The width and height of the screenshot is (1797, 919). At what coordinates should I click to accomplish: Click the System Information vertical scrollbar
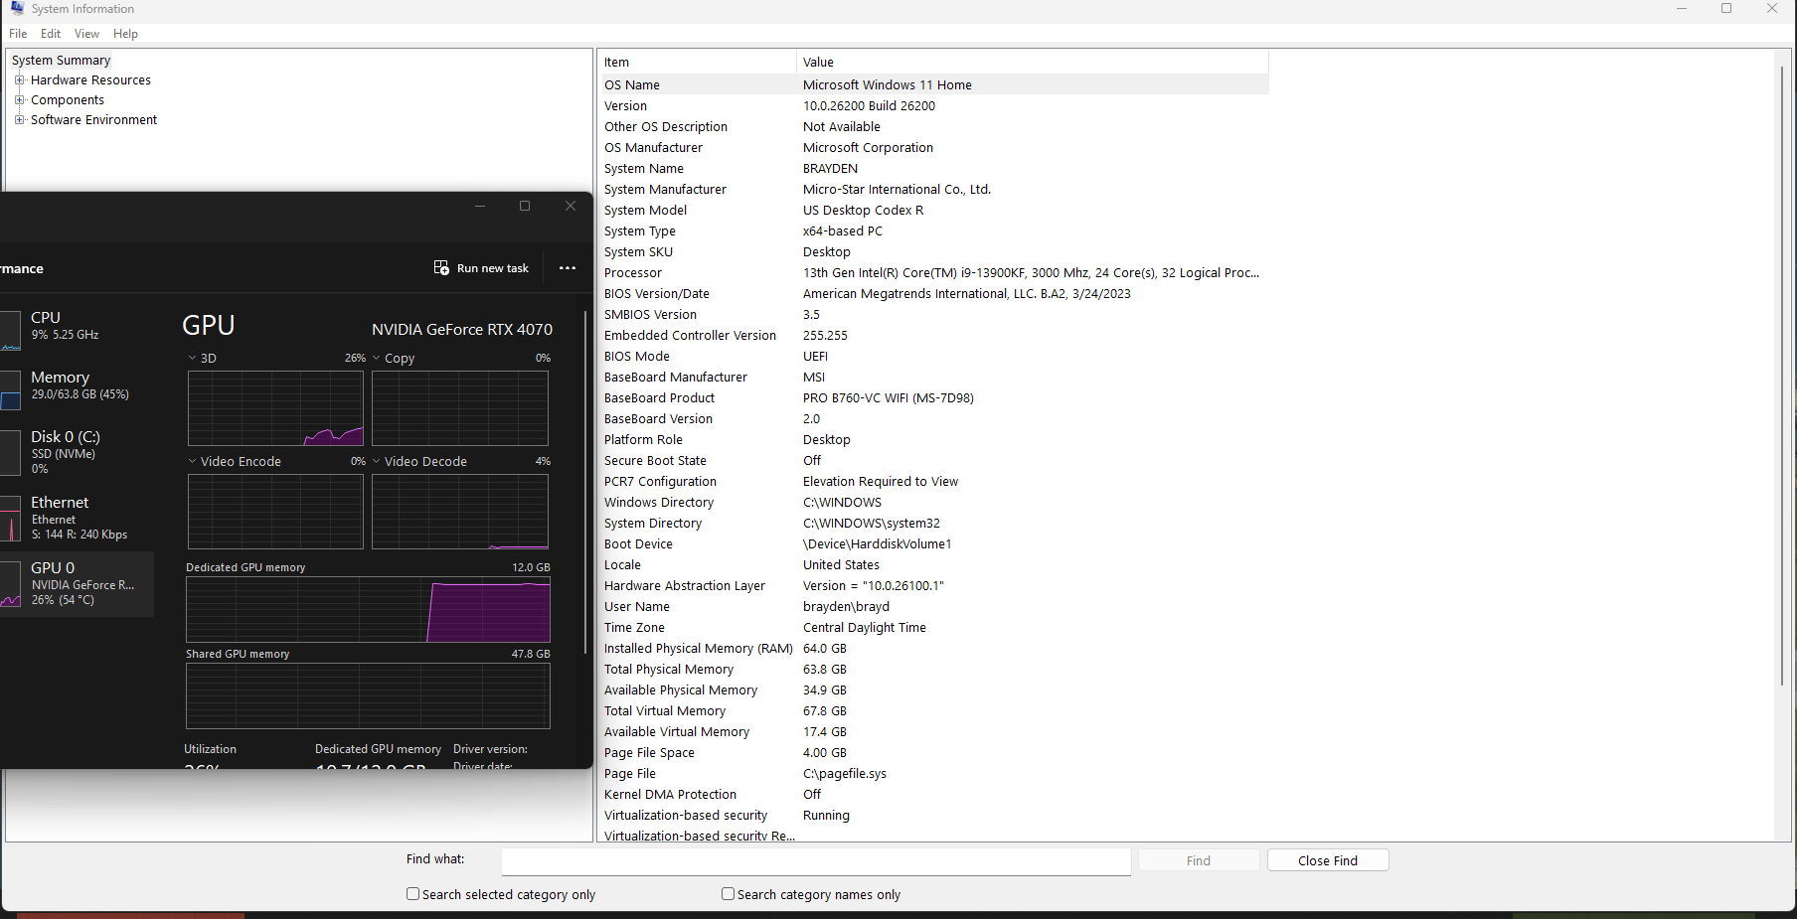click(1783, 378)
